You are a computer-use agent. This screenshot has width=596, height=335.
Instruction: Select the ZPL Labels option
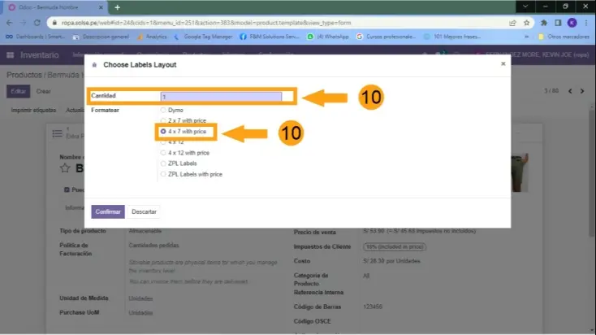[x=163, y=163]
